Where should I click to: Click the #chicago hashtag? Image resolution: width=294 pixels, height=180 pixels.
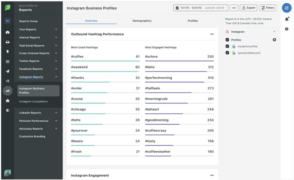78,109
